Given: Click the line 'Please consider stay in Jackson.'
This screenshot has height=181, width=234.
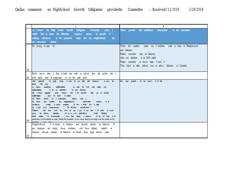Looking at the screenshot, I should point(138,54).
